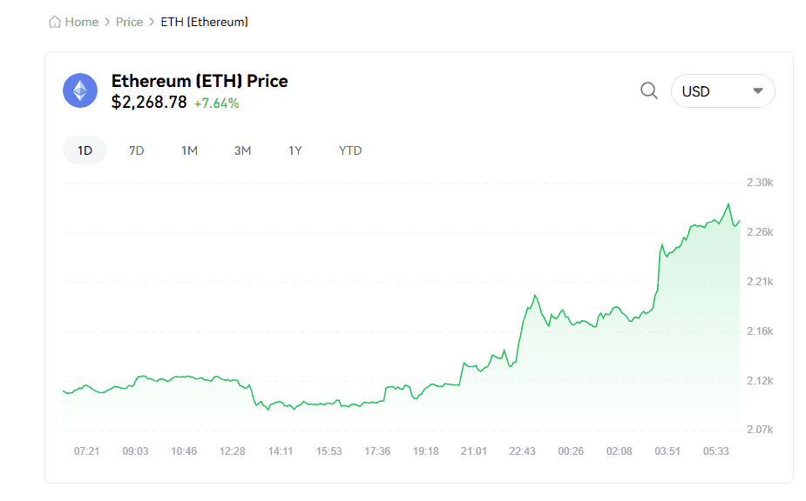The height and width of the screenshot is (501, 806).
Task: Show year-to-date with the YTD tab
Action: pyautogui.click(x=350, y=150)
